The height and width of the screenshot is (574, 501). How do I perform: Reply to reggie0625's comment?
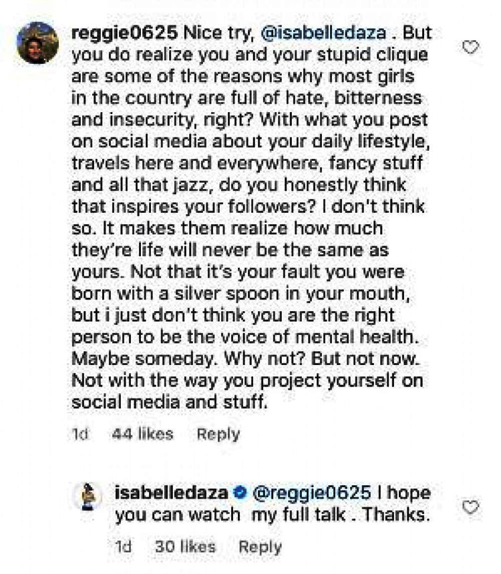[x=218, y=434]
